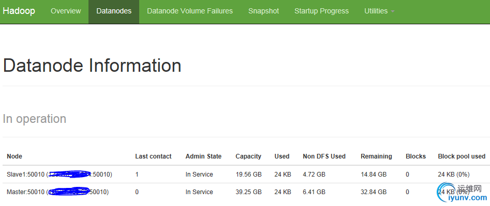Click Master capacity value 39.25 GB
Viewport: 490px width, 206px height.
click(248, 192)
